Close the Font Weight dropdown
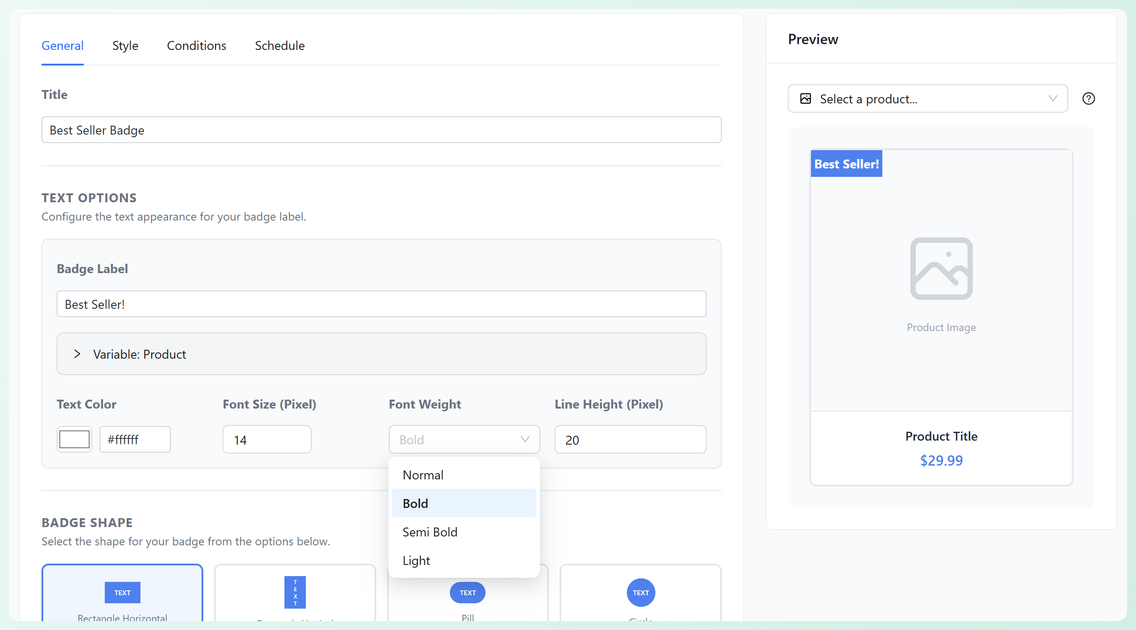Viewport: 1136px width, 630px height. click(464, 440)
